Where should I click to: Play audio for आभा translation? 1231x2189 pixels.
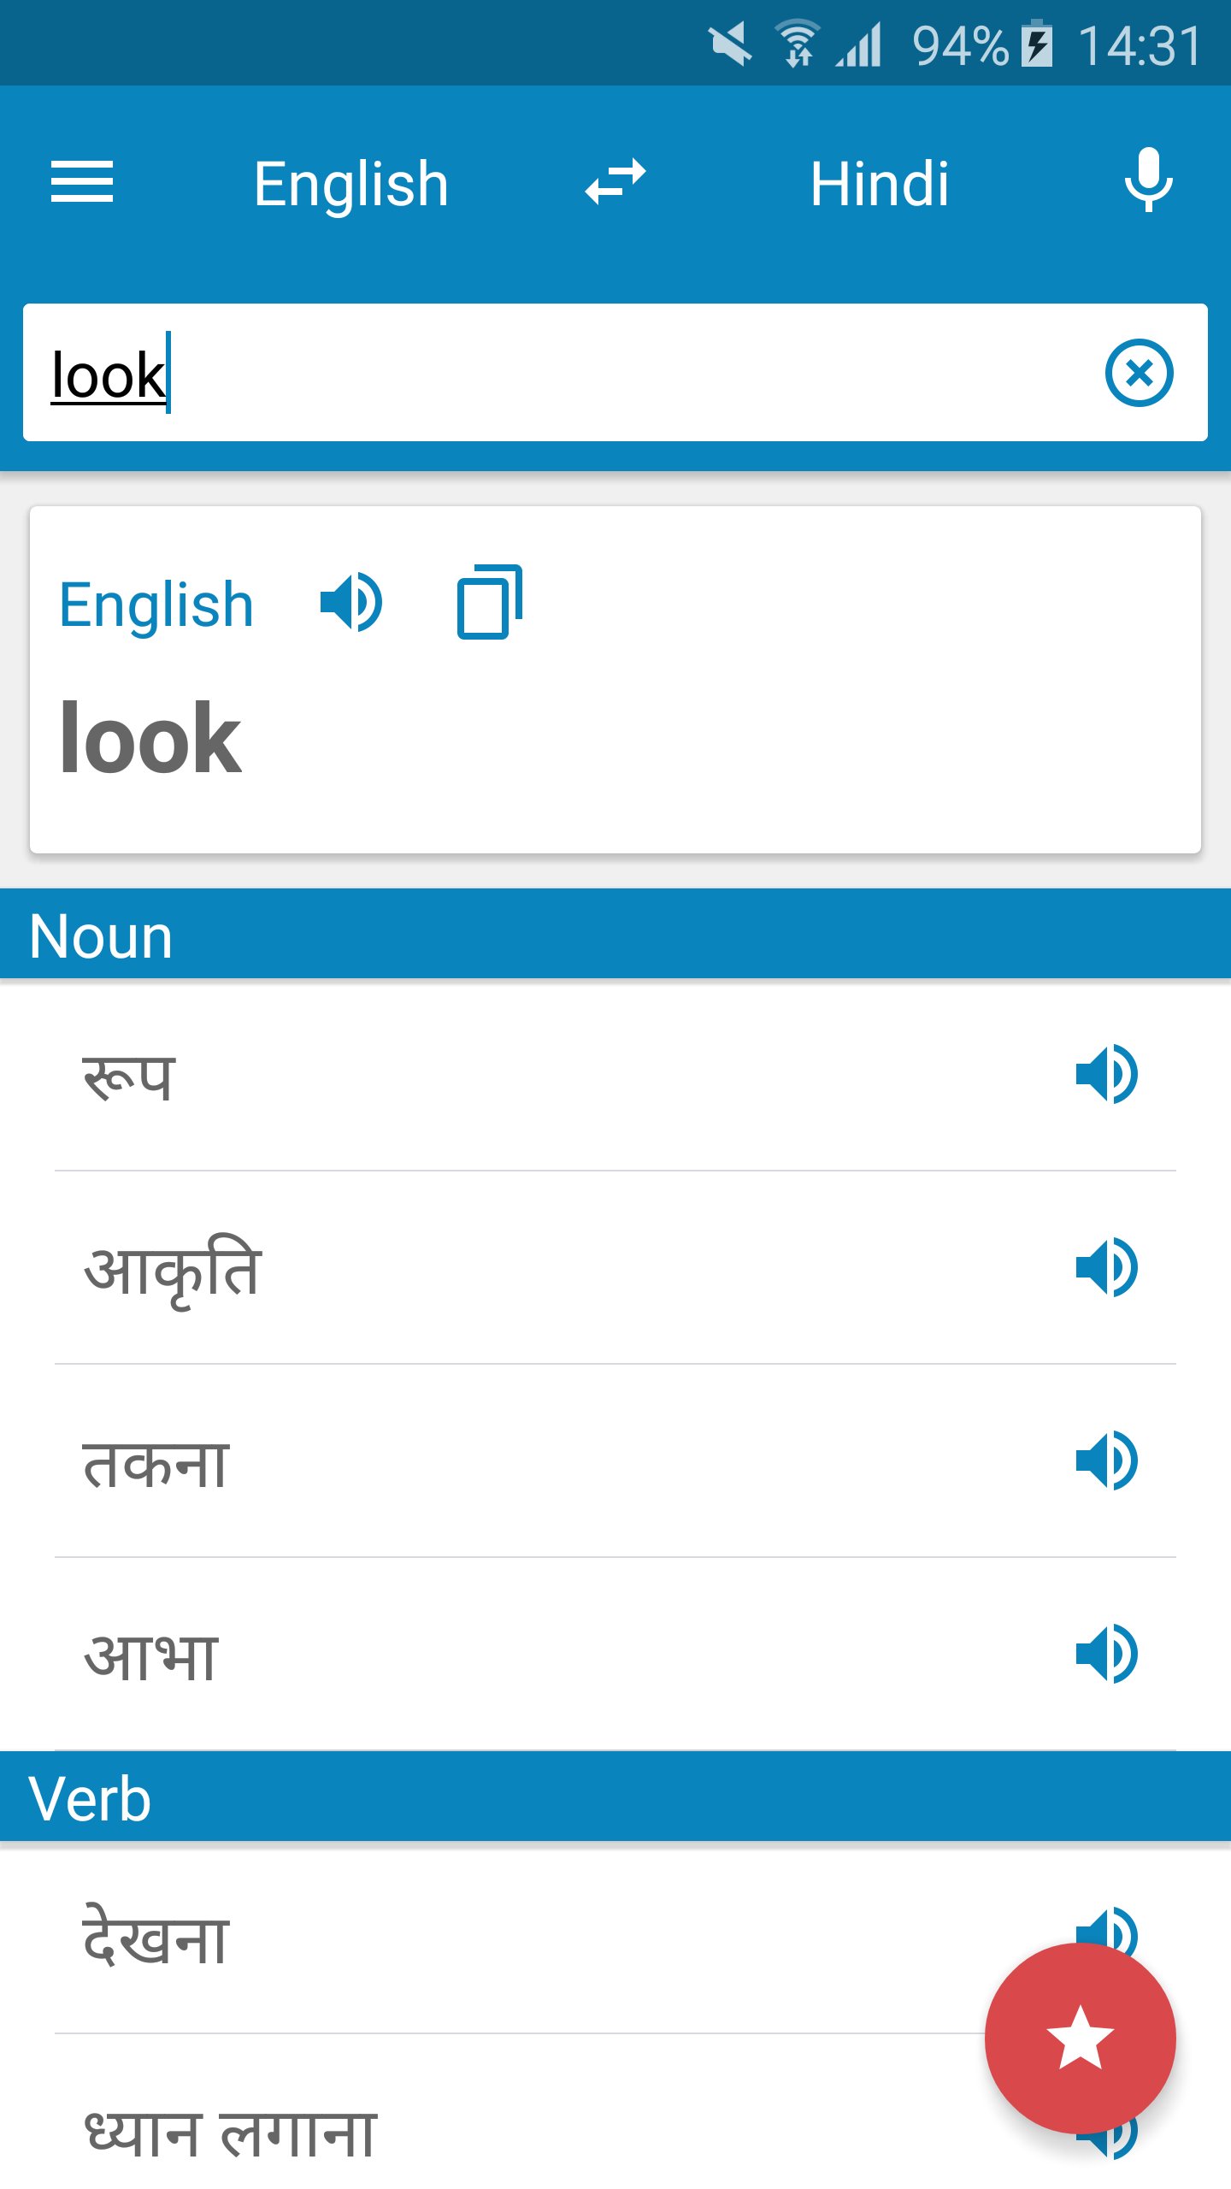tap(1106, 1655)
